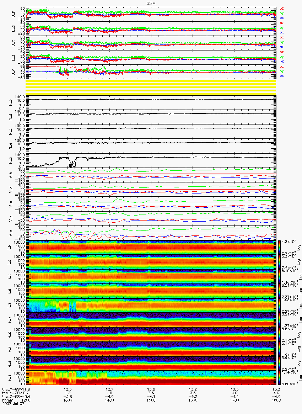Click the 13.0 X-GSM position value
Screen dimensions: 302x414
click(151, 389)
